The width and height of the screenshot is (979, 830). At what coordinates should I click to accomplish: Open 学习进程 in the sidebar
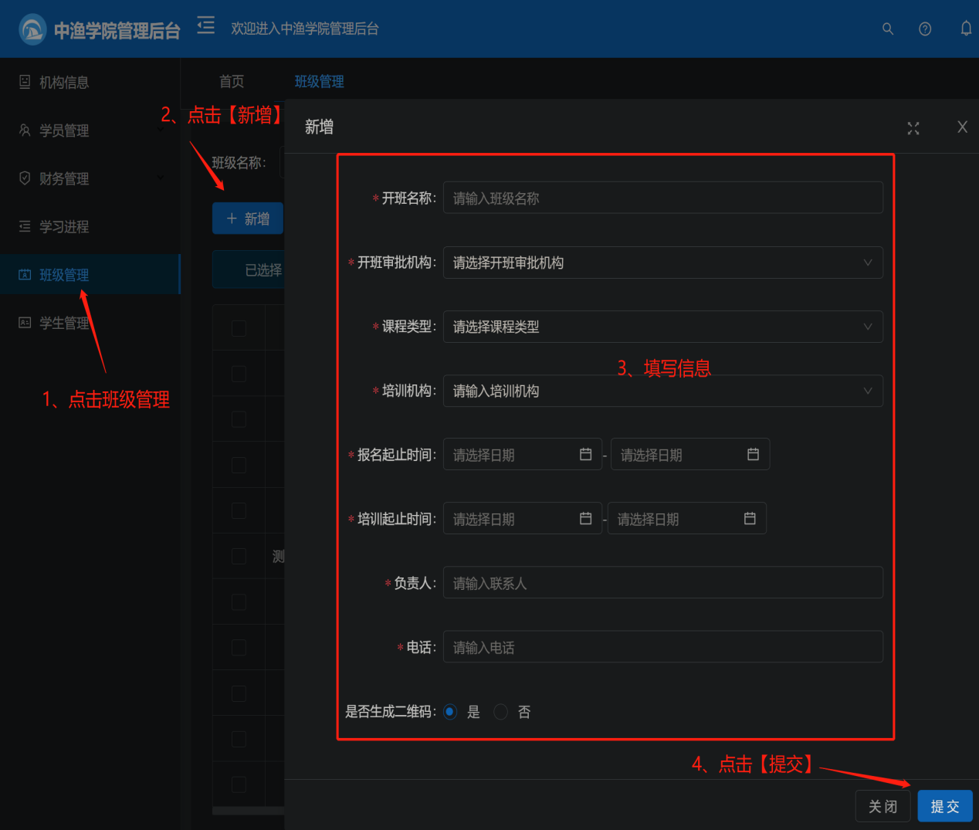click(90, 226)
